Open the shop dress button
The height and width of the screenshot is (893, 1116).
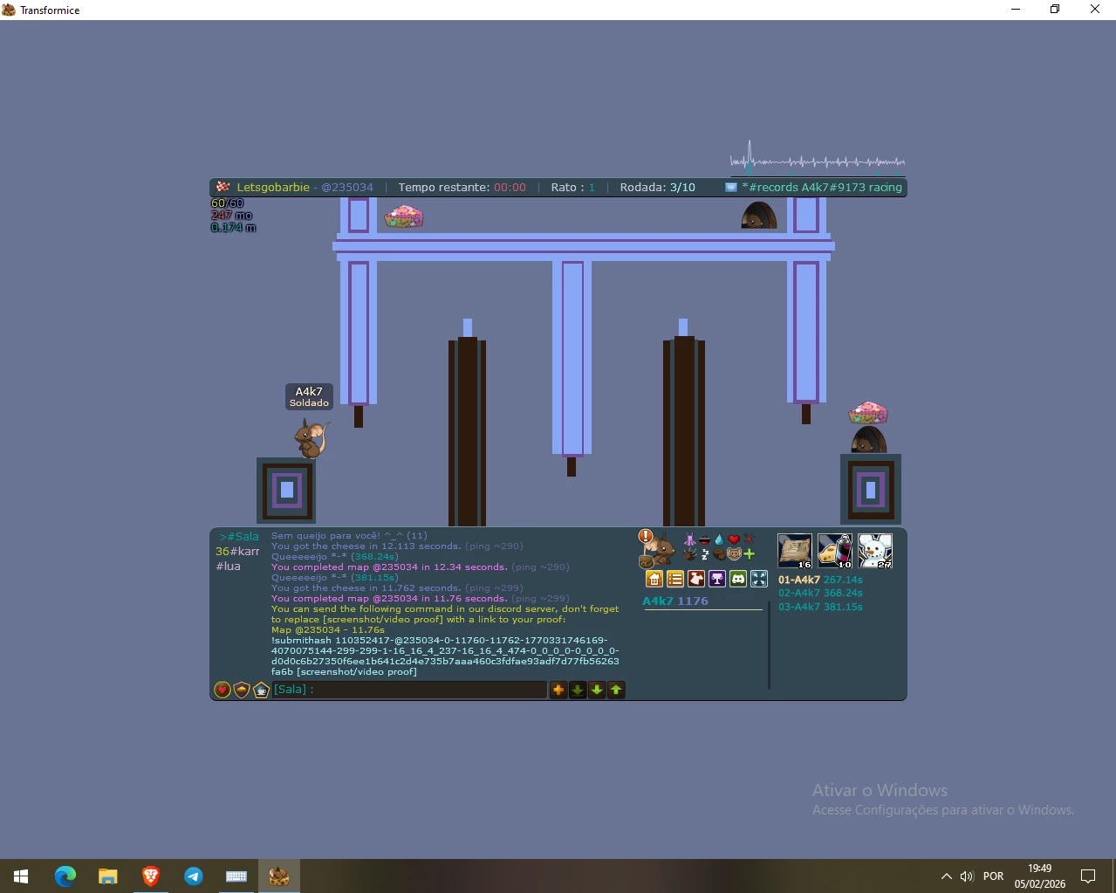(696, 579)
